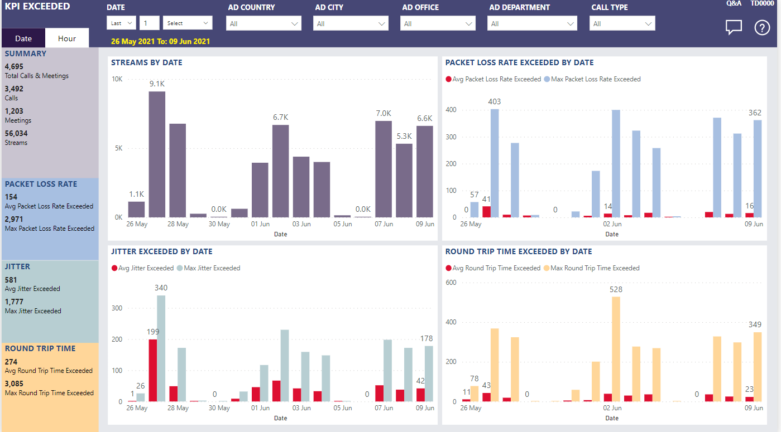781x432 pixels.
Task: Select the 199 avg jitter red bar
Action: (152, 371)
